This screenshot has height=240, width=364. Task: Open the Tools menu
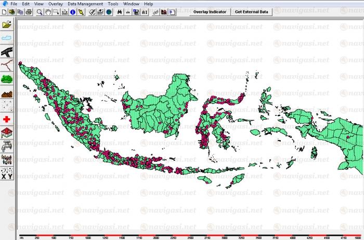point(113,4)
